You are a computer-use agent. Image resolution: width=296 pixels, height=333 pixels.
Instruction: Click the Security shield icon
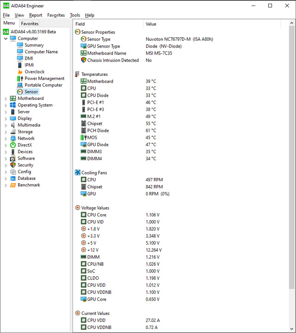click(13, 165)
